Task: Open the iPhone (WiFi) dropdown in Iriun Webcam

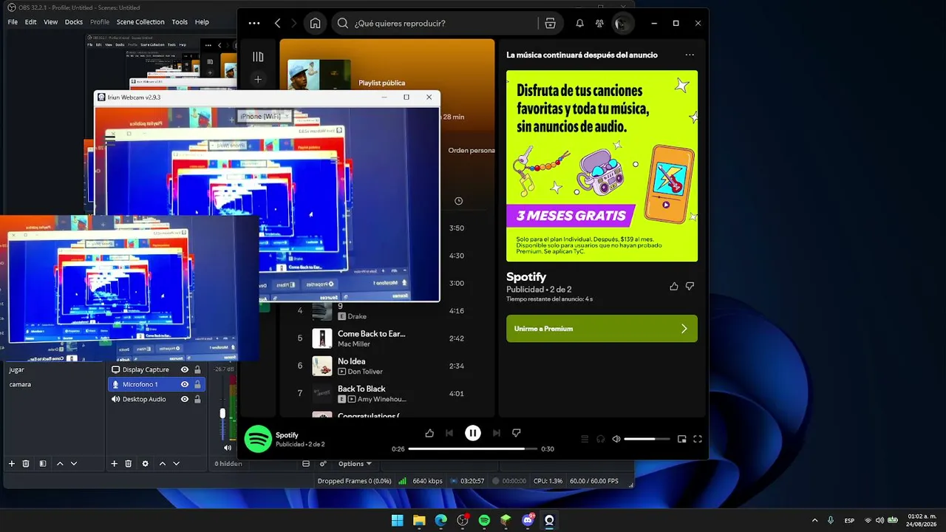Action: click(x=264, y=116)
